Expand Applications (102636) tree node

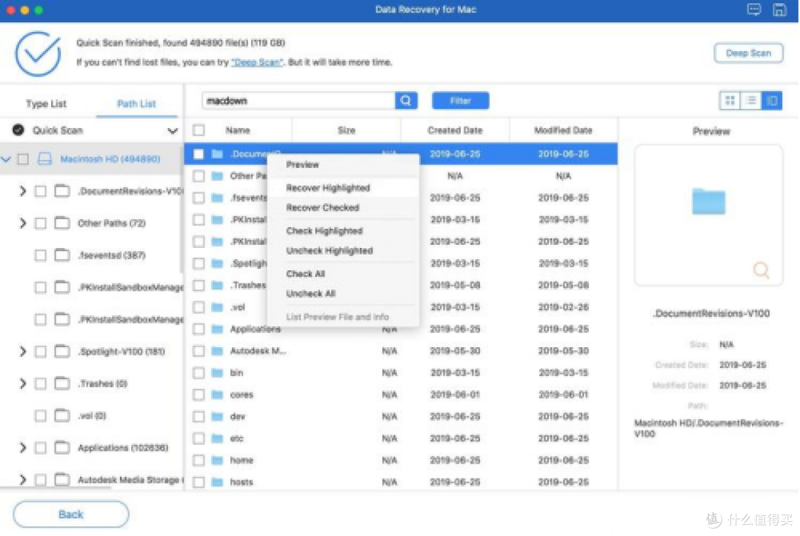22,448
